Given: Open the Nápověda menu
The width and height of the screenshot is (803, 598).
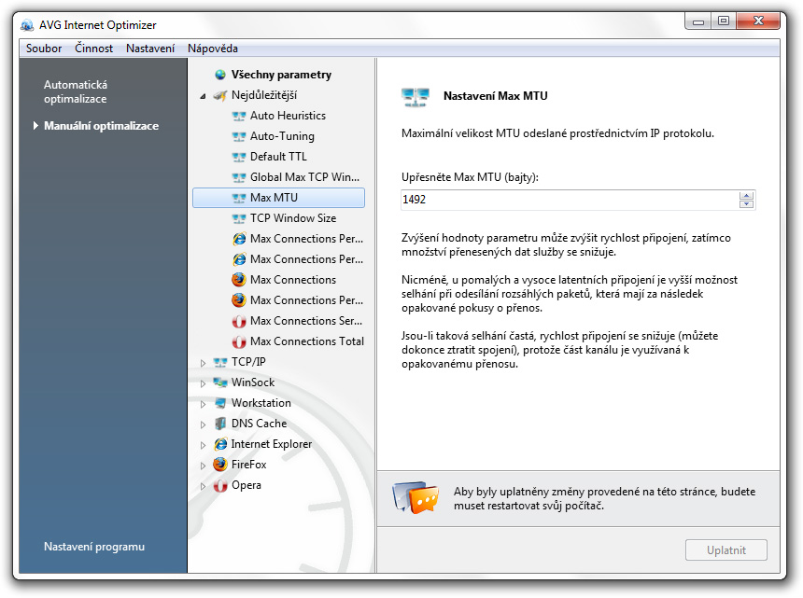Looking at the screenshot, I should (213, 49).
